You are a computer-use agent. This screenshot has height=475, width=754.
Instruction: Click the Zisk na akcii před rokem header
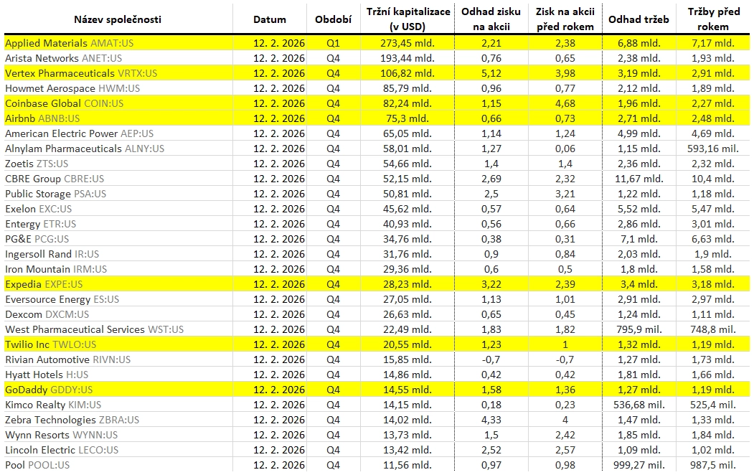click(x=565, y=19)
